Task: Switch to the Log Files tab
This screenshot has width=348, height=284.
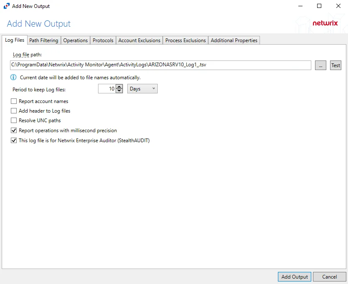Action: pyautogui.click(x=15, y=40)
